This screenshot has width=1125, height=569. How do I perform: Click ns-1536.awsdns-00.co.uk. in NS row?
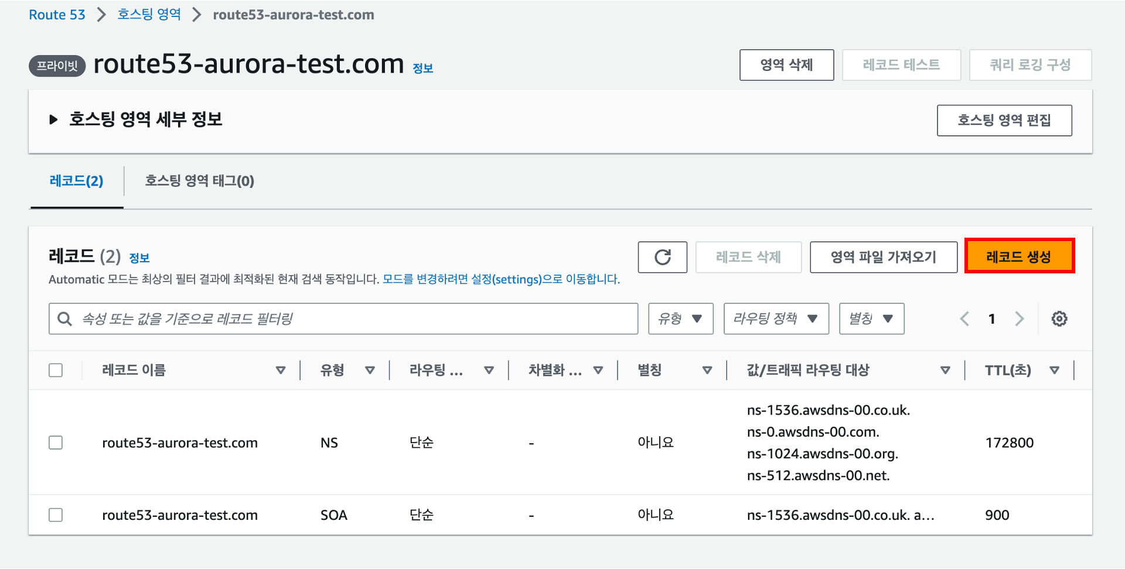click(829, 410)
